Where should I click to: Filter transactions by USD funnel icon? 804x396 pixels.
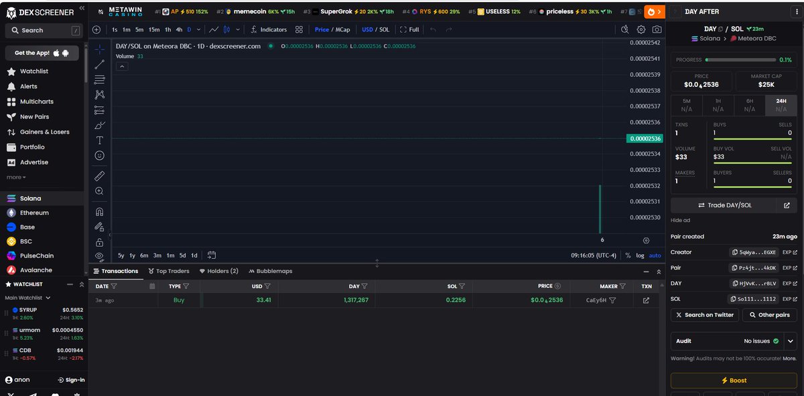tap(269, 286)
